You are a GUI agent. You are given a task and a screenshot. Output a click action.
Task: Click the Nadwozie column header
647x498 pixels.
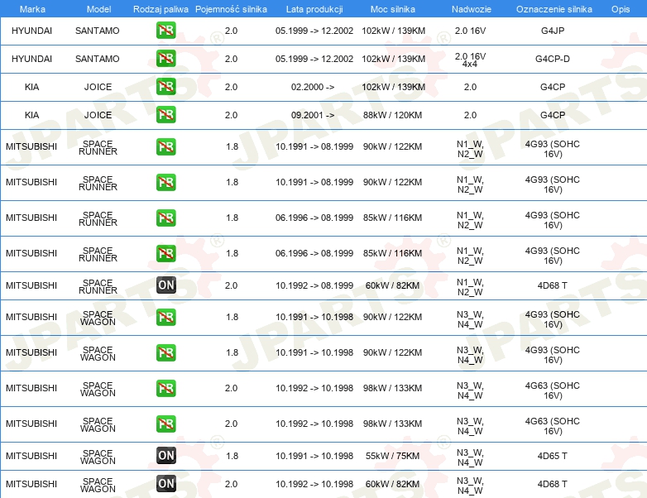coord(472,9)
